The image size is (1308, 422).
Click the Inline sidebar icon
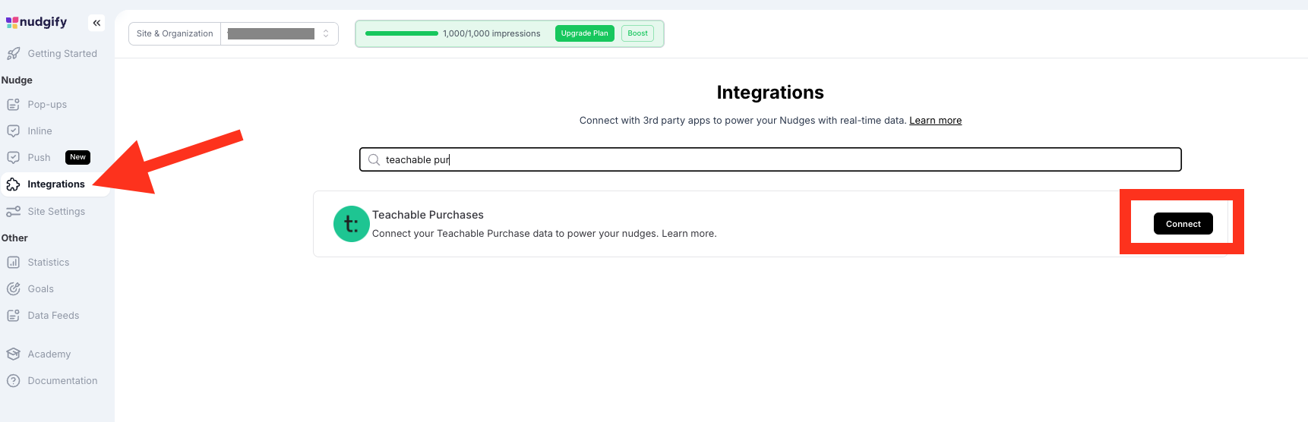[13, 131]
